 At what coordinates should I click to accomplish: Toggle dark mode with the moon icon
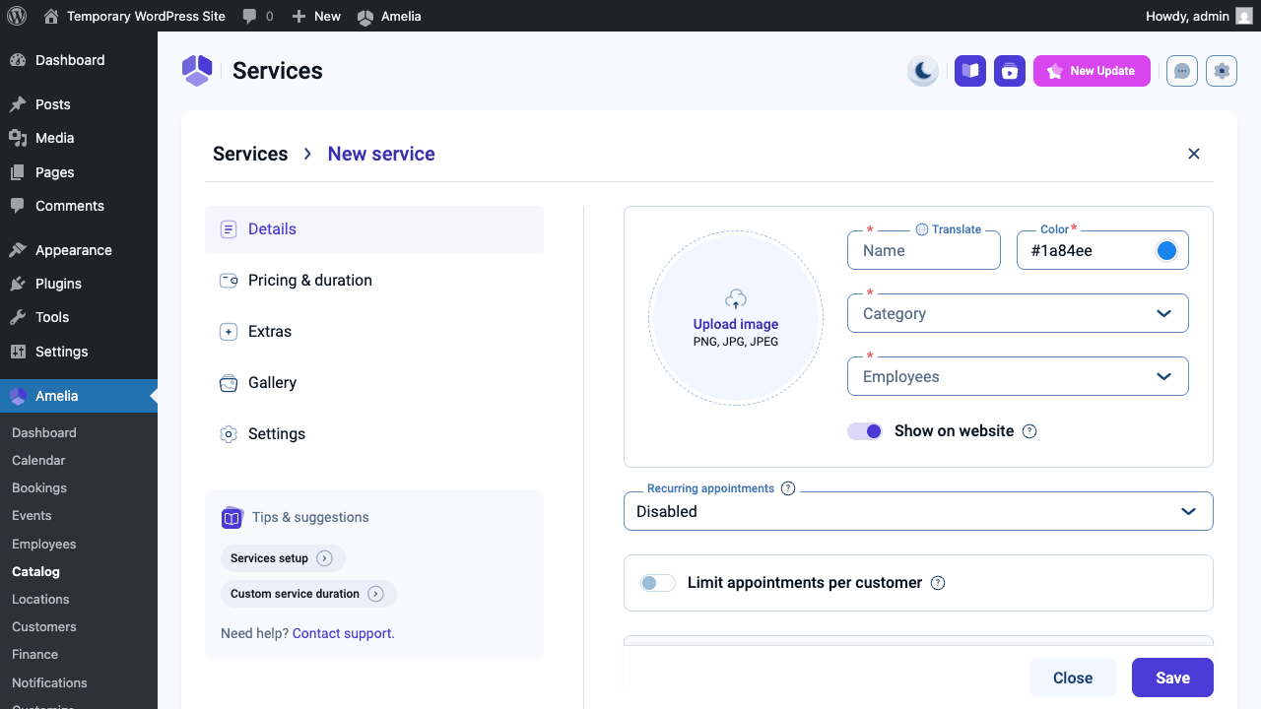pyautogui.click(x=923, y=71)
